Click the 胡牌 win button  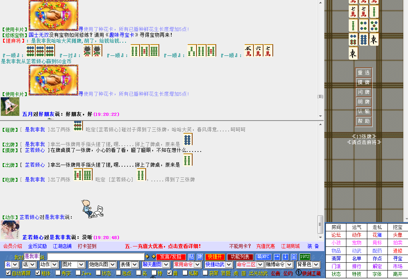[x=363, y=102]
